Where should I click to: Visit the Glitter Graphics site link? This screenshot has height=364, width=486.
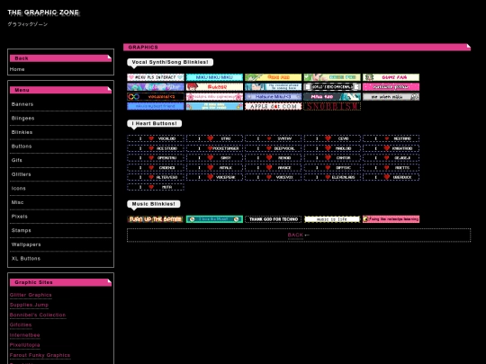[x=31, y=295]
